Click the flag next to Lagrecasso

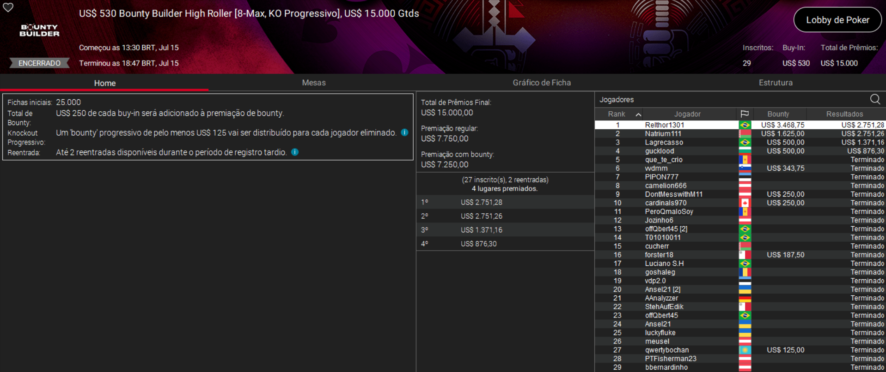[745, 143]
